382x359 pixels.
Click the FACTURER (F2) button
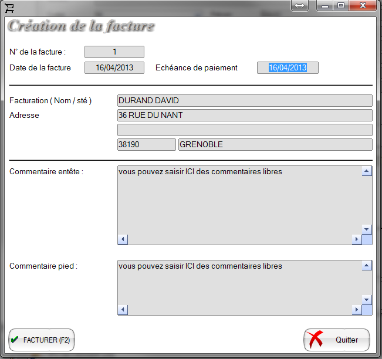click(x=42, y=340)
